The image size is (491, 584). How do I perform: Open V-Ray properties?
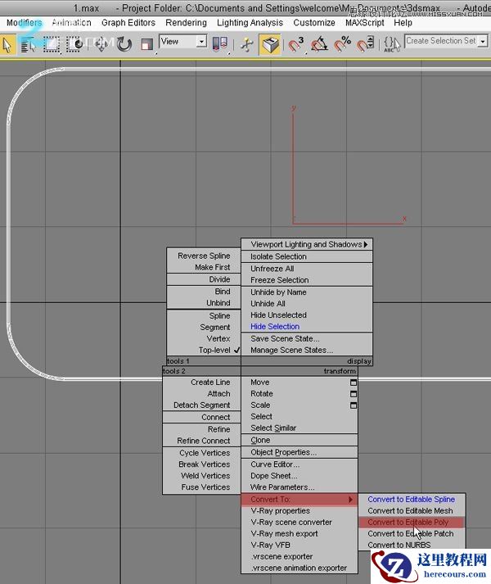(x=300, y=511)
